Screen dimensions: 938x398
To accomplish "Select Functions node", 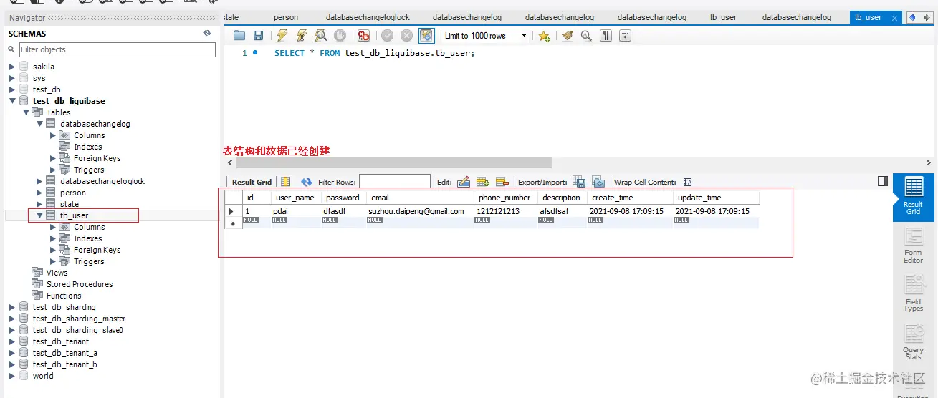I will [x=64, y=296].
